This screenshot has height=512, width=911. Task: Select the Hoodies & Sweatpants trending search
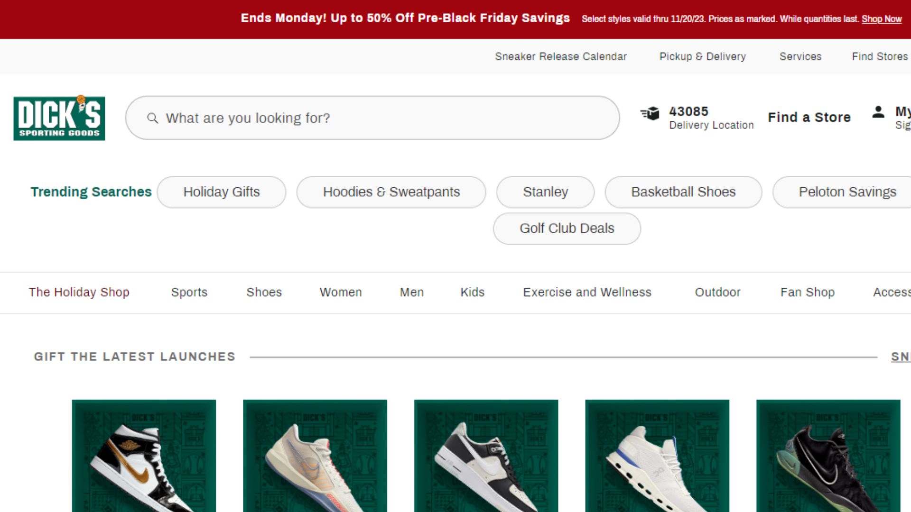pyautogui.click(x=391, y=192)
